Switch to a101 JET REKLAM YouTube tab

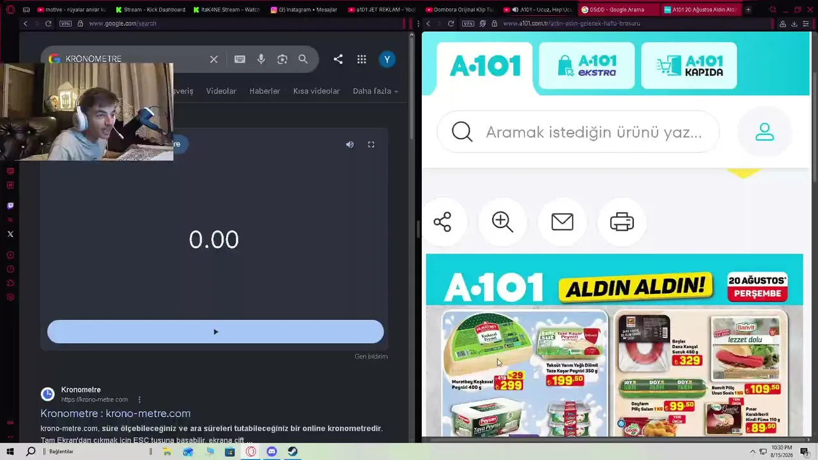pos(382,10)
